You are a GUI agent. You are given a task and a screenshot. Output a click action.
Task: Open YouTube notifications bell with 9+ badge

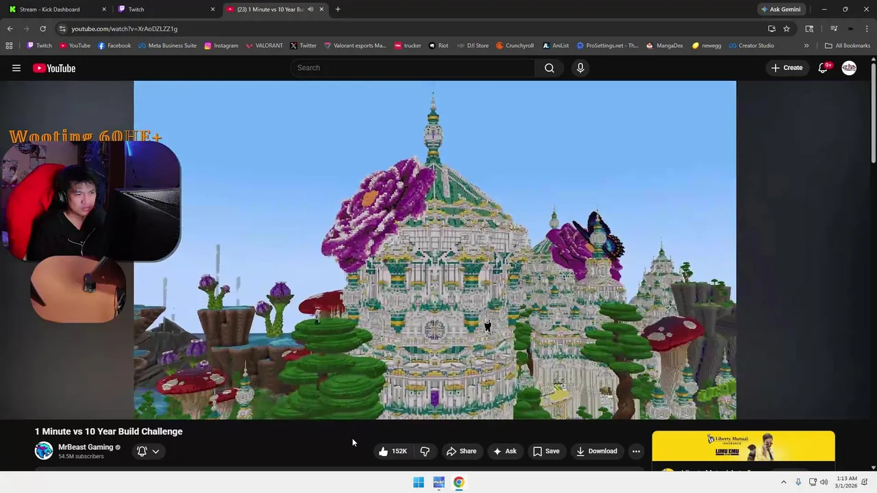point(824,68)
